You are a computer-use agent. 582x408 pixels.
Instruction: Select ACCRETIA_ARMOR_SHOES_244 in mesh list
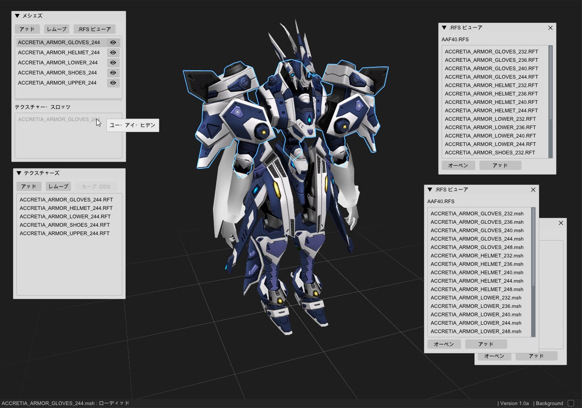pos(61,73)
